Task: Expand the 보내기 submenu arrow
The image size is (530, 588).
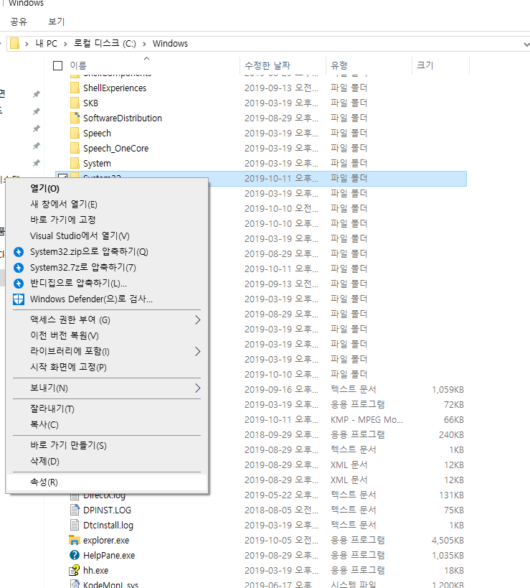Action: [197, 388]
